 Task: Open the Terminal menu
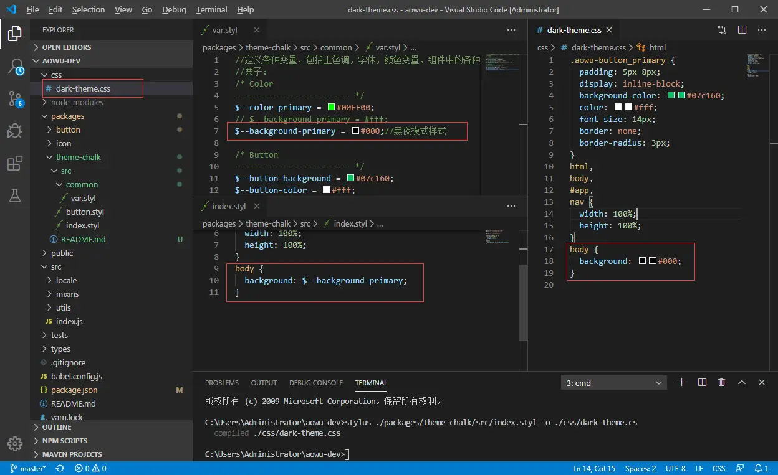211,10
